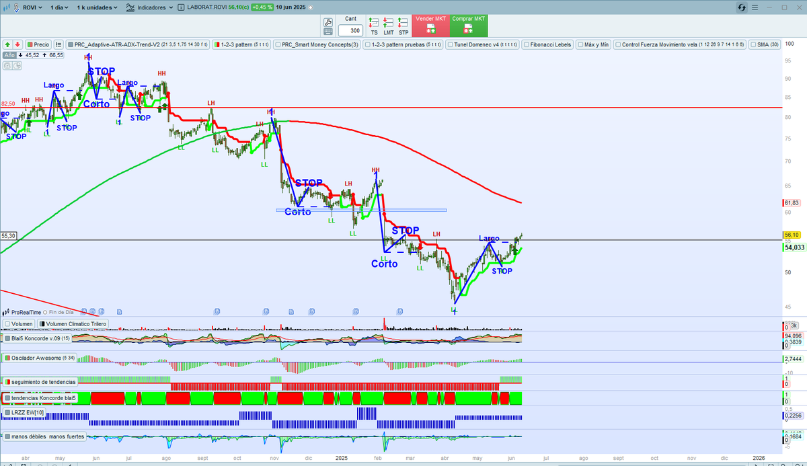Viewport: 807px width, 466px height.
Task: Toggle the first 1-2-3 pattern indicator
Action: click(x=240, y=45)
